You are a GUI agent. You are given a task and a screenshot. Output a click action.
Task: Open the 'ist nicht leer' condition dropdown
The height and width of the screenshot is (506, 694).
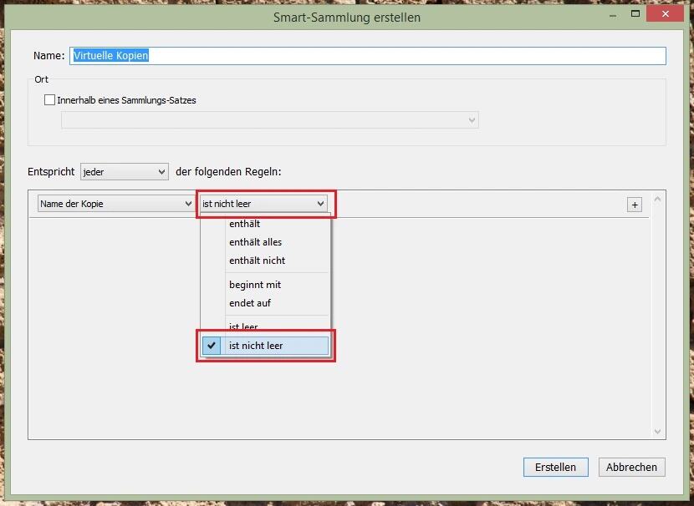pos(263,204)
